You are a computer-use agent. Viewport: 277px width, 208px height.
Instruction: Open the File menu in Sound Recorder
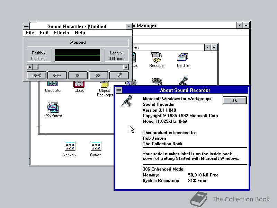29,33
